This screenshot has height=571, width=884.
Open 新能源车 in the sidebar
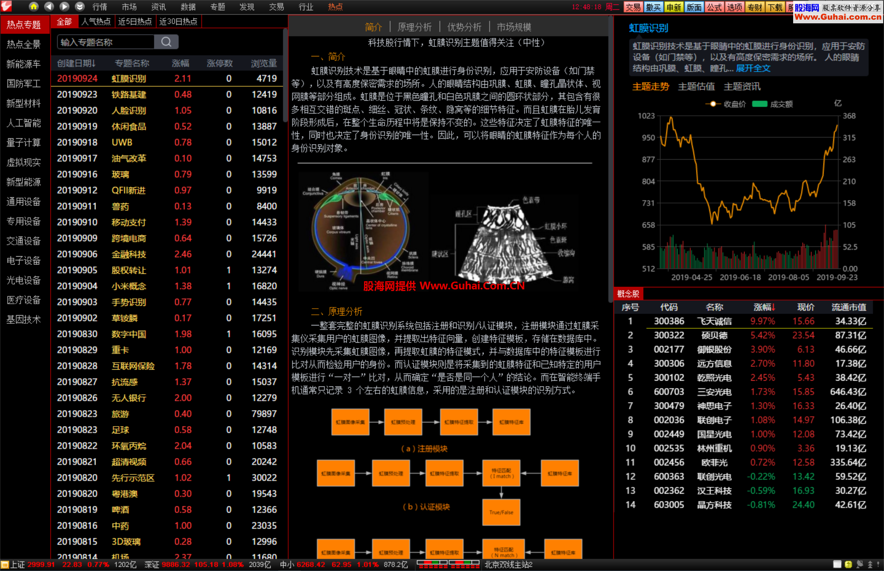(x=24, y=64)
